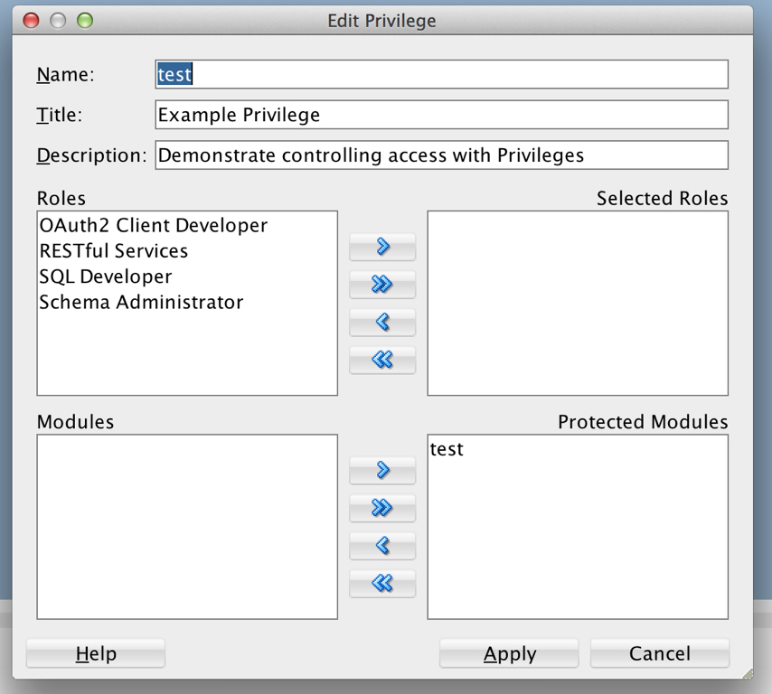Viewport: 772px width, 694px height.
Task: Move selected module to Protected Modules
Action: pyautogui.click(x=382, y=470)
